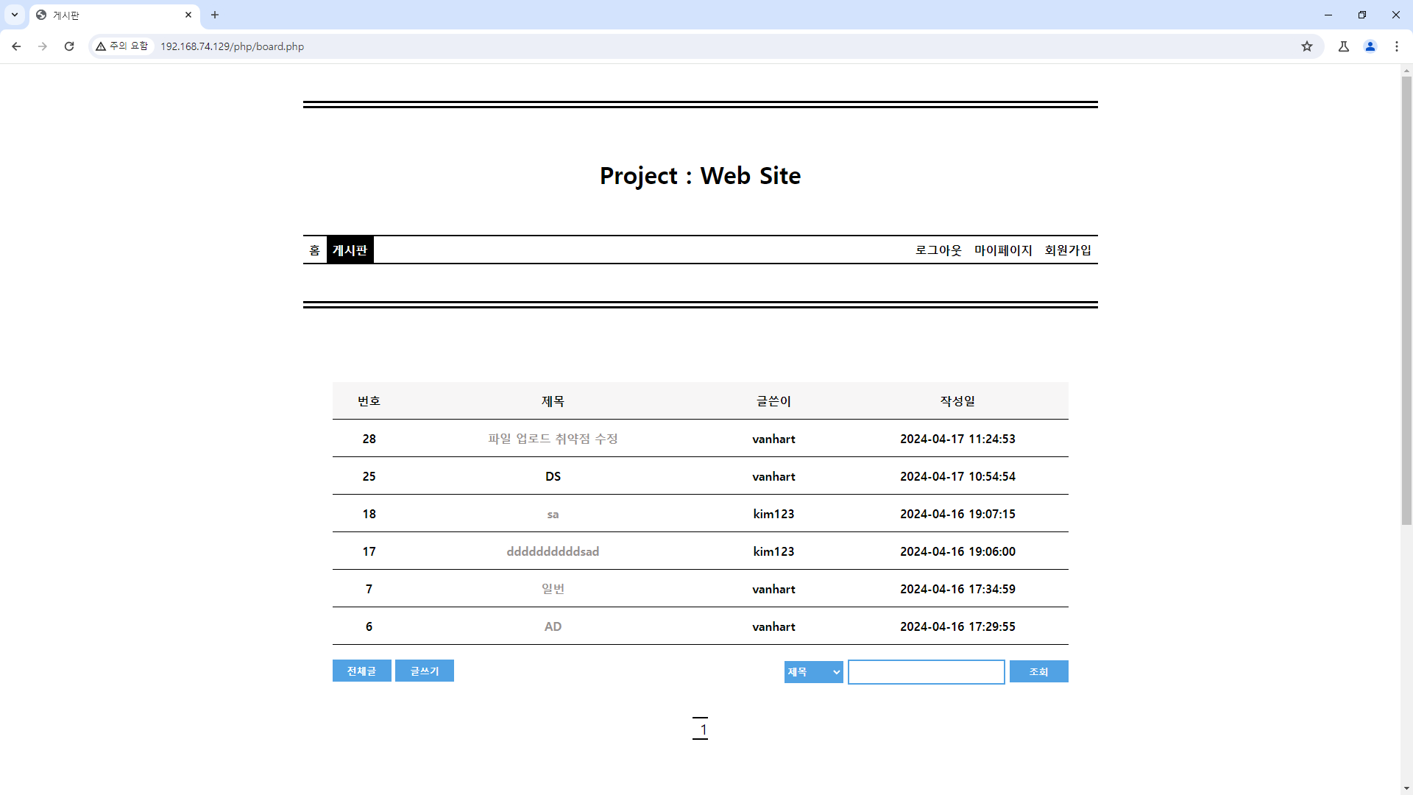
Task: Click date 2024-04-17 10:54:54
Action: (x=957, y=476)
